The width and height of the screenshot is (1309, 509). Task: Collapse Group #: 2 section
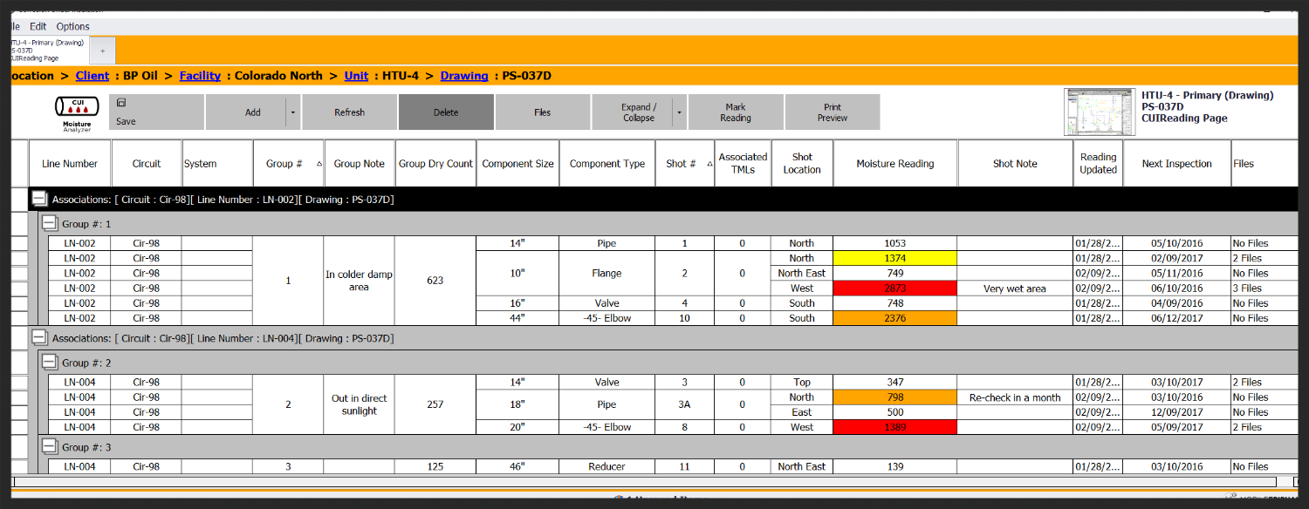tap(50, 363)
